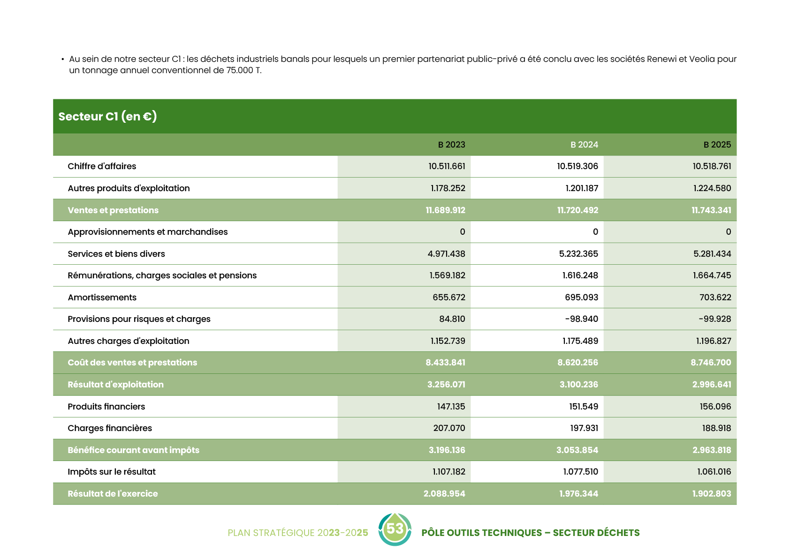Select the "Ventes et prestations" subtotal row label
This screenshot has height=558, width=790.
click(x=113, y=210)
